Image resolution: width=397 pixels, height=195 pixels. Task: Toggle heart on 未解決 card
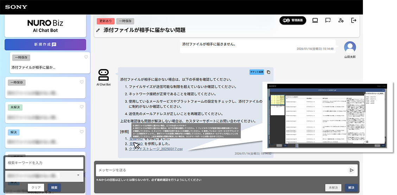pos(82,107)
